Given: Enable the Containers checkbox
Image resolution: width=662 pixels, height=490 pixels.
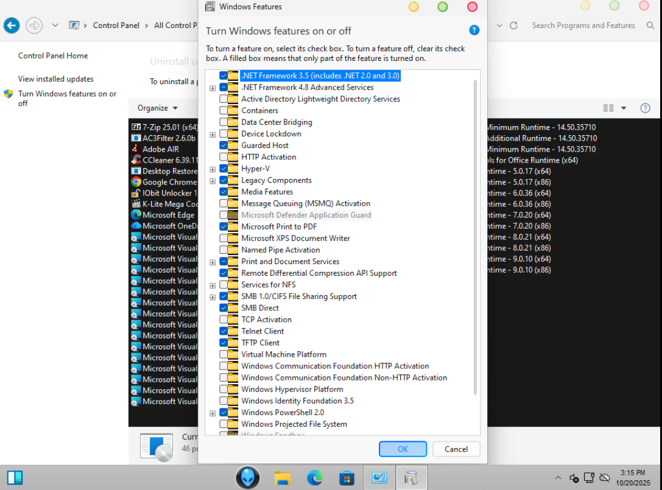Looking at the screenshot, I should pyautogui.click(x=224, y=111).
